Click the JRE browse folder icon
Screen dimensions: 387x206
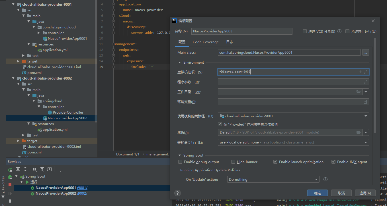pyautogui.click(x=359, y=132)
